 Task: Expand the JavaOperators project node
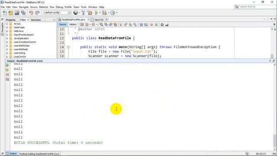[7, 39]
